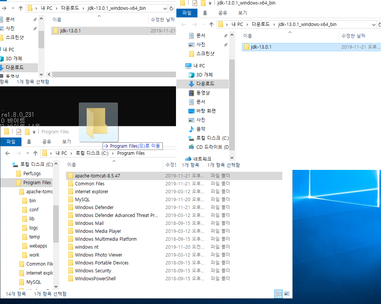Open the 홈 tab in Program Files window
The width and height of the screenshot is (381, 304).
(29, 142)
